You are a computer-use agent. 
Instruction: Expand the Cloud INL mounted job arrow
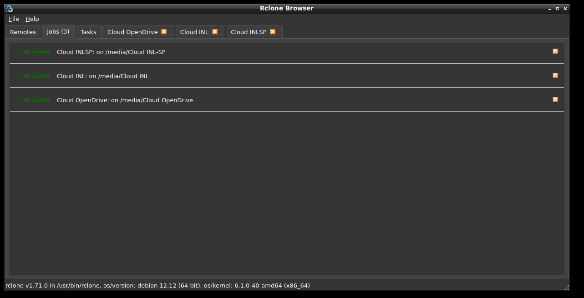click(19, 76)
